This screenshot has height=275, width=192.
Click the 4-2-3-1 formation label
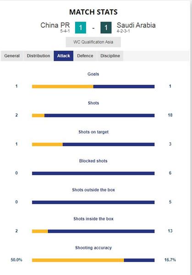[123, 31]
